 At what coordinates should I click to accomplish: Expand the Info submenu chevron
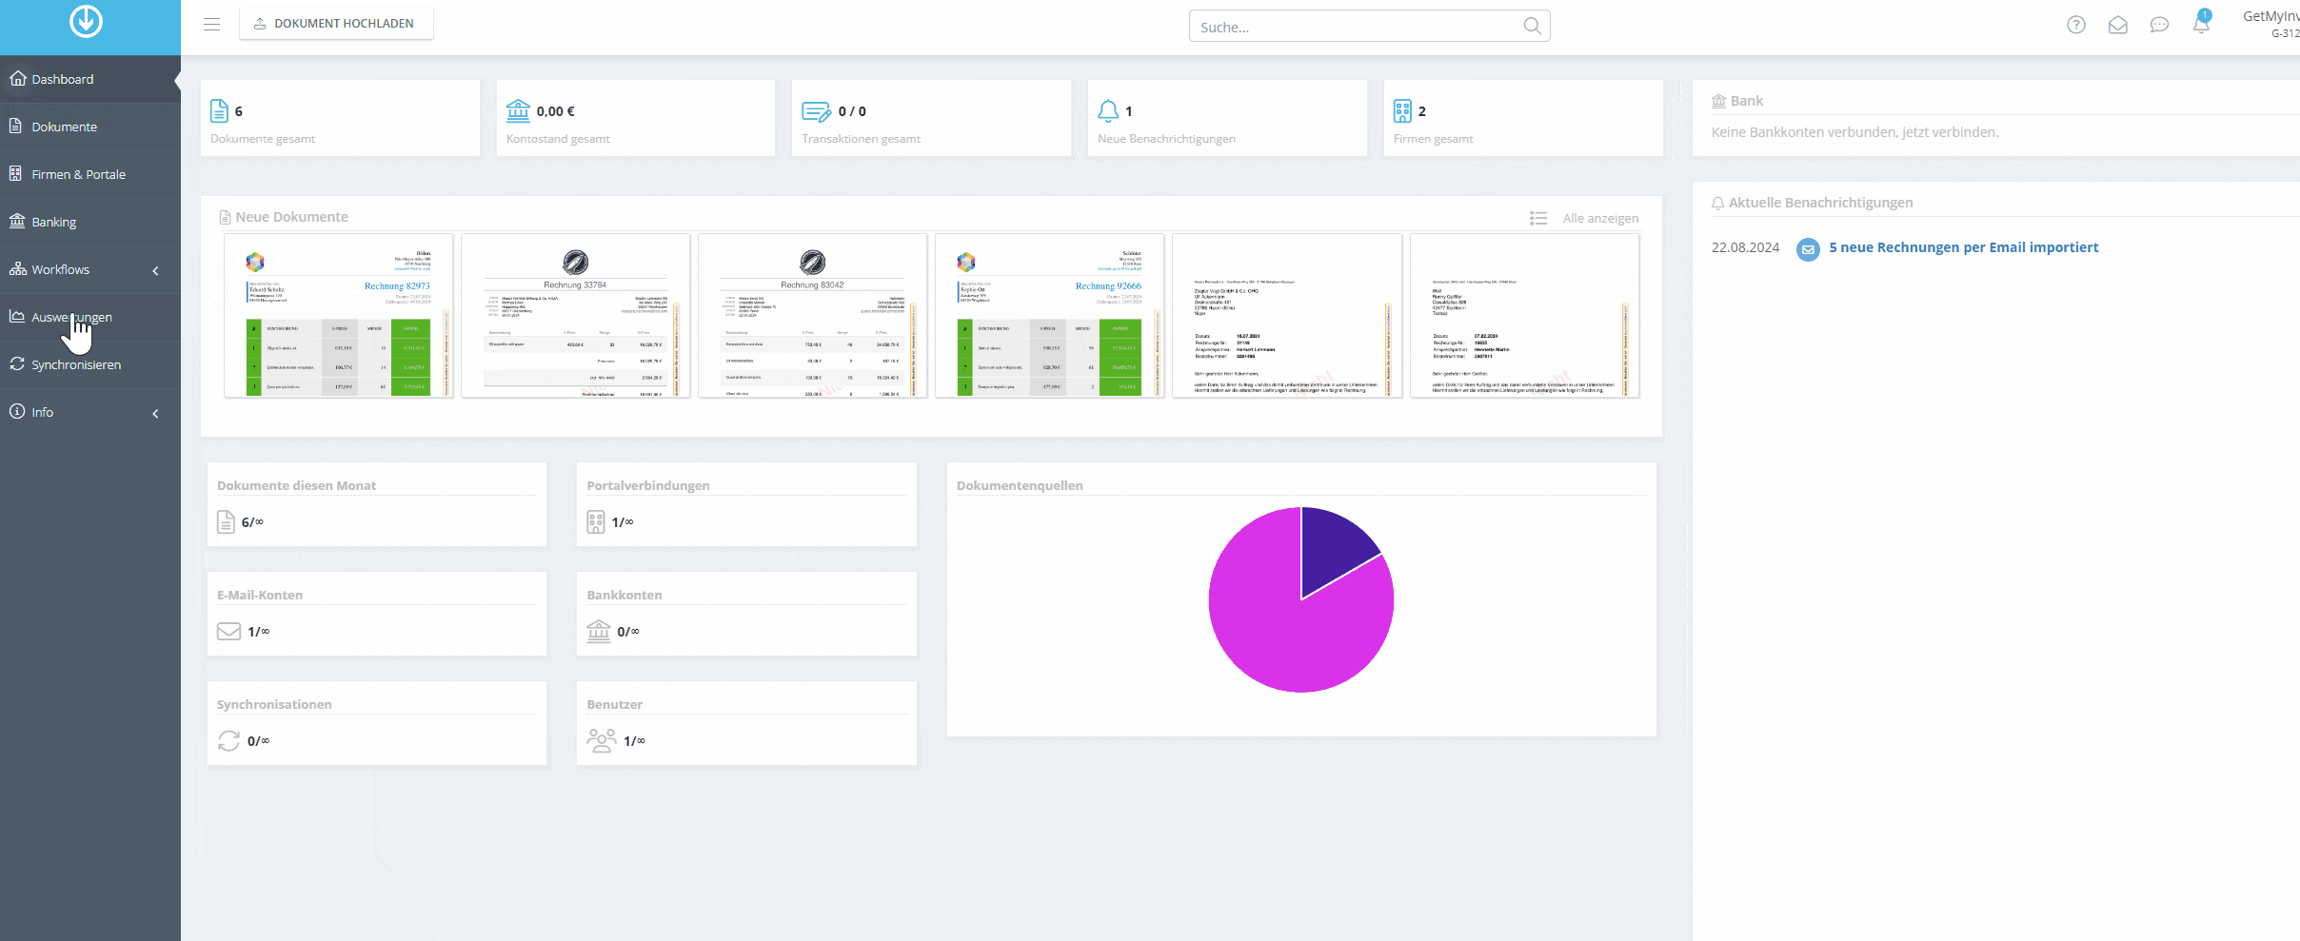[x=155, y=413]
